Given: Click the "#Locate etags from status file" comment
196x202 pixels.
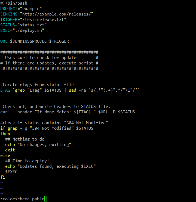Looking at the screenshot, I should 37,85.
